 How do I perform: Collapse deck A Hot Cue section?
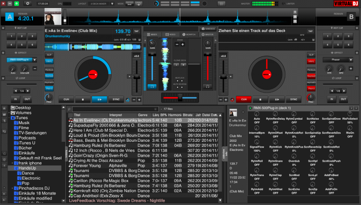point(3,28)
